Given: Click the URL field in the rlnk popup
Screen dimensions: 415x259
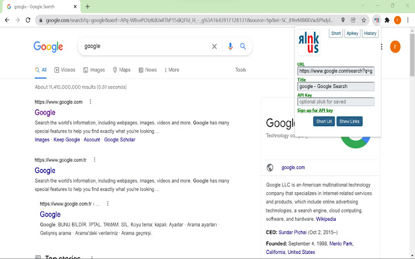Looking at the screenshot, I should [x=336, y=71].
